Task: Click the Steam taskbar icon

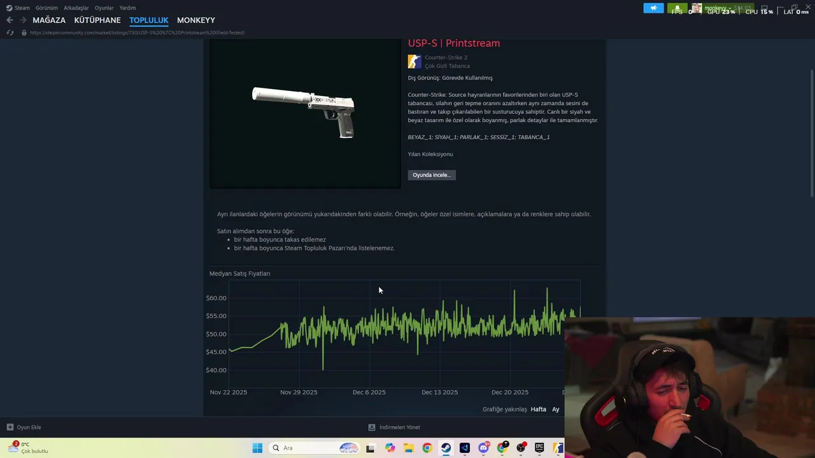Action: coord(446,448)
